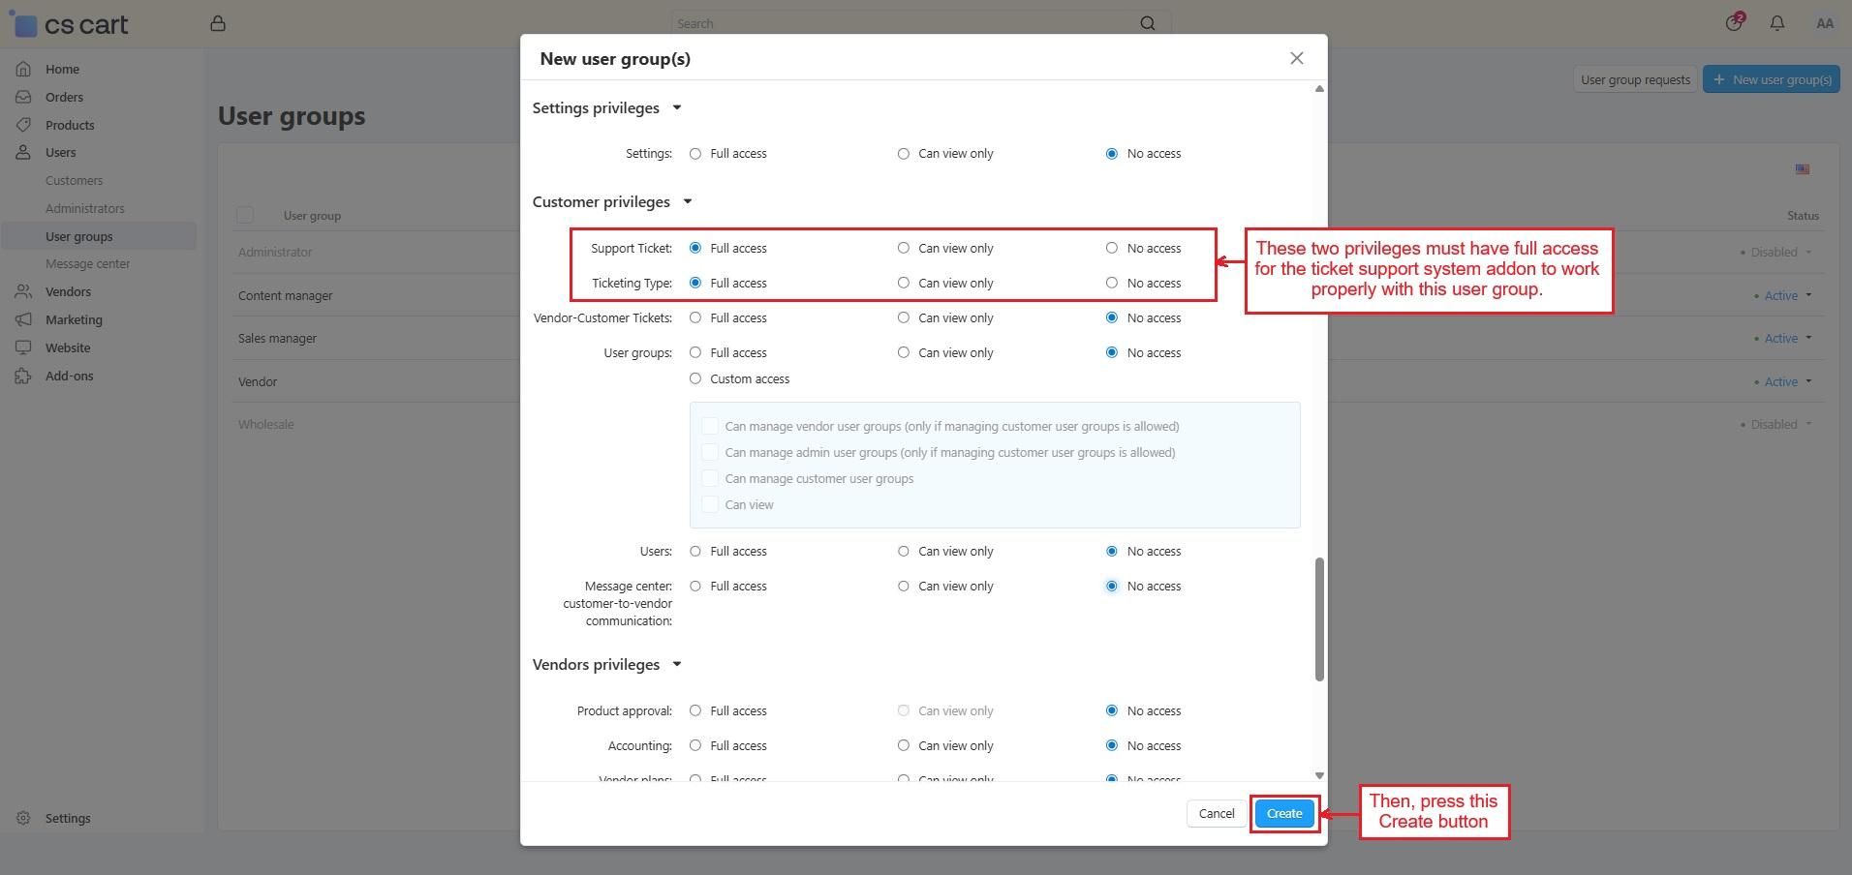The image size is (1852, 875).
Task: Choose Custom access for User groups
Action: [695, 378]
